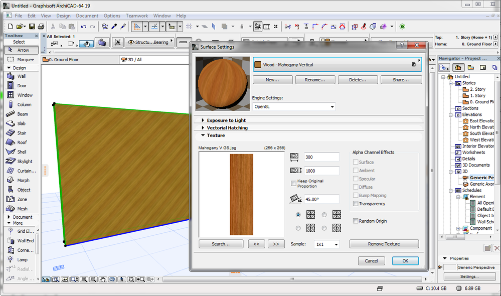This screenshot has height=296, width=501.
Task: Open the Teamwork menu
Action: coord(137,16)
